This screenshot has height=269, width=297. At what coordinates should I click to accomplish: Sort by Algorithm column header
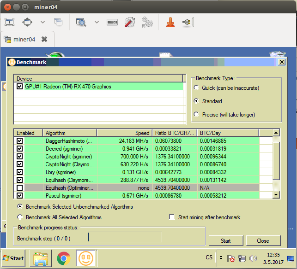[x=70, y=133]
